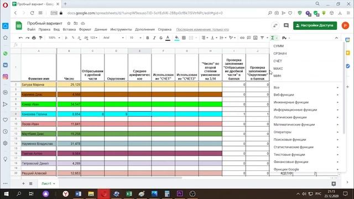
Task: Open Word from Windows taskbar
Action: coord(79,194)
